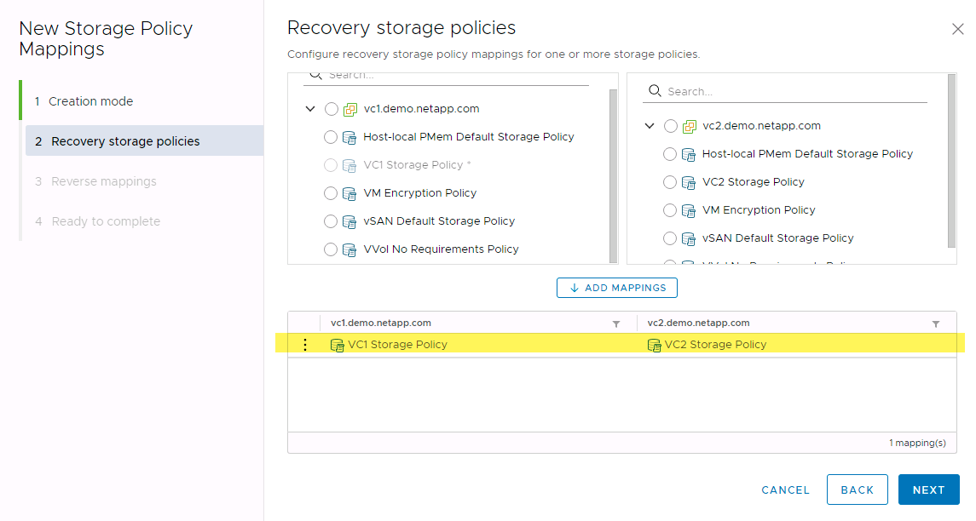Click the close X icon of dialog
This screenshot has height=521, width=976.
click(x=957, y=29)
